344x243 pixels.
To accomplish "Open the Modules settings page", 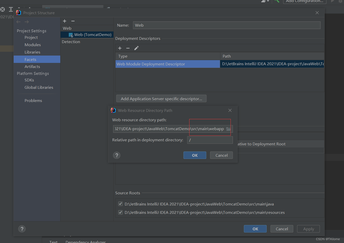I will [33, 45].
